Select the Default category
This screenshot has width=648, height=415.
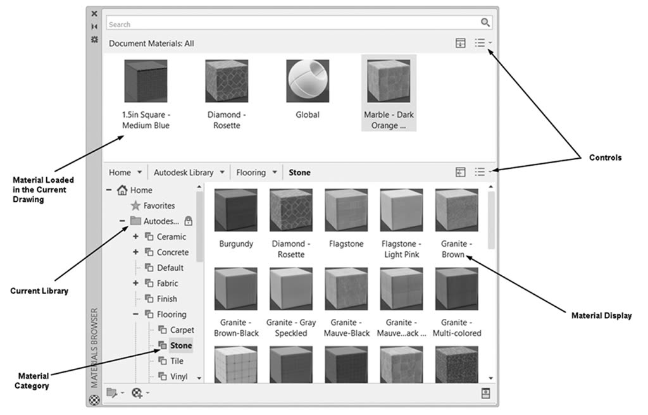pyautogui.click(x=170, y=268)
